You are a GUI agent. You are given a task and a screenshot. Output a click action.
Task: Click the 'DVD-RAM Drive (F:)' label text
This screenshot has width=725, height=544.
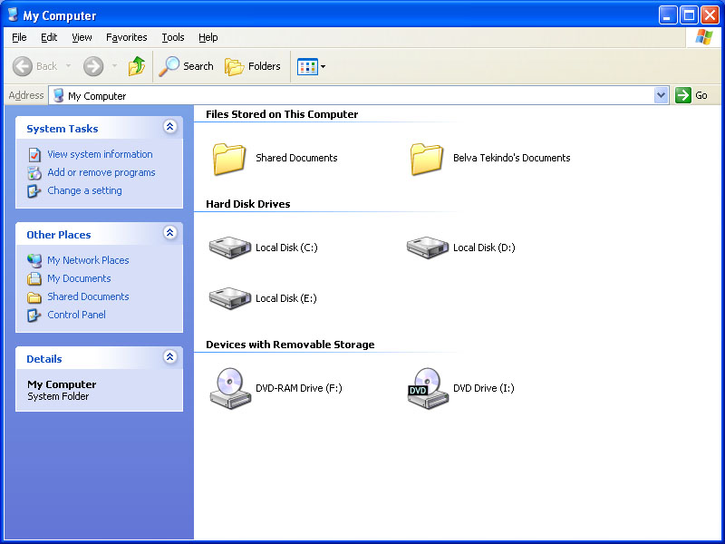299,388
